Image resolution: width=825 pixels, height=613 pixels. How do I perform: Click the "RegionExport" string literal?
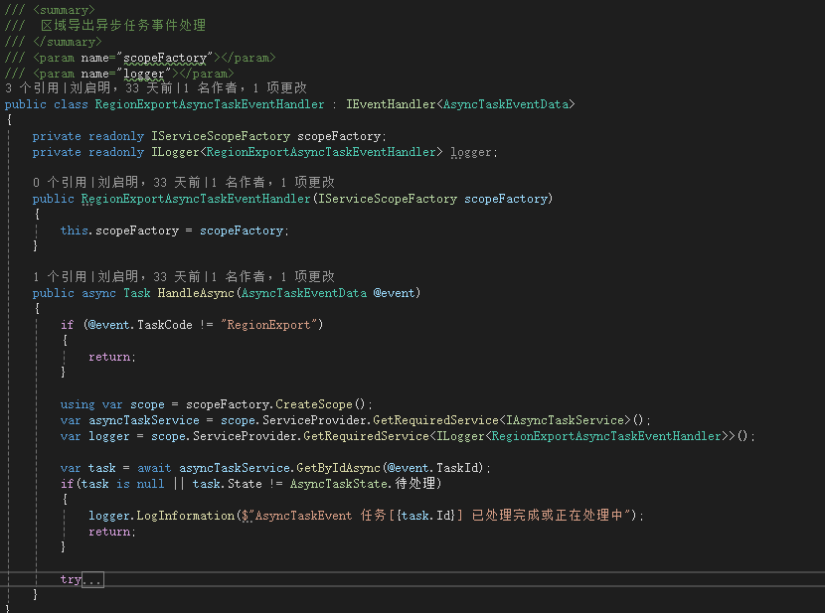268,325
